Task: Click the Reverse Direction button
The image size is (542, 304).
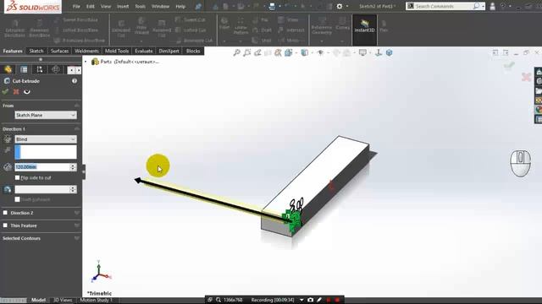Action: point(8,139)
